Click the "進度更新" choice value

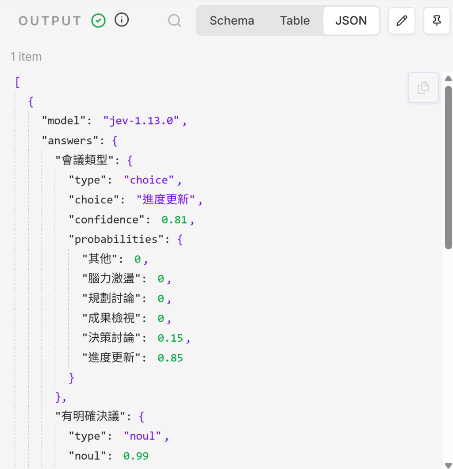coord(165,199)
